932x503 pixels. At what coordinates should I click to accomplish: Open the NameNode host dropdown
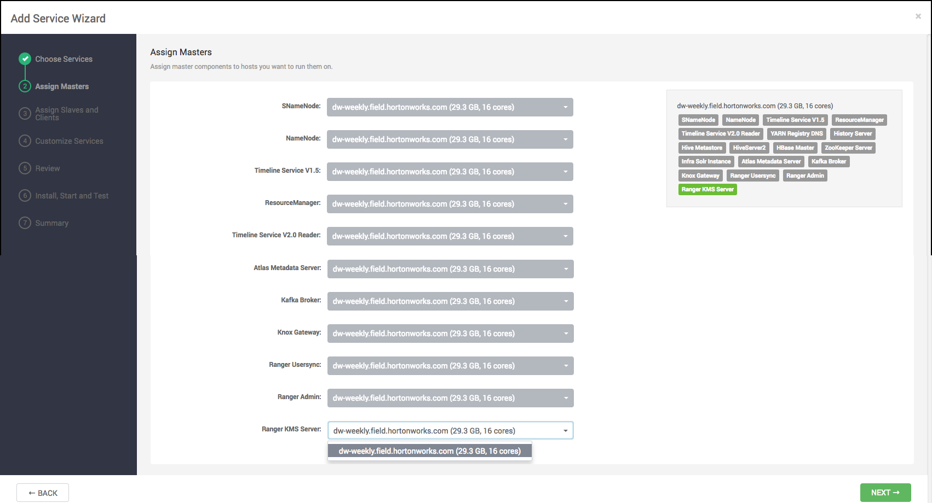coord(450,139)
